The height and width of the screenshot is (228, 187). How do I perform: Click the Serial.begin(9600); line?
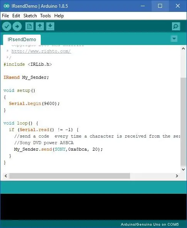[34, 103]
